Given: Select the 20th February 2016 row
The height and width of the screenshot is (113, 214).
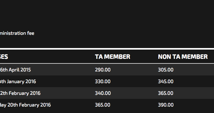Looking at the screenshot, I should (107, 105).
